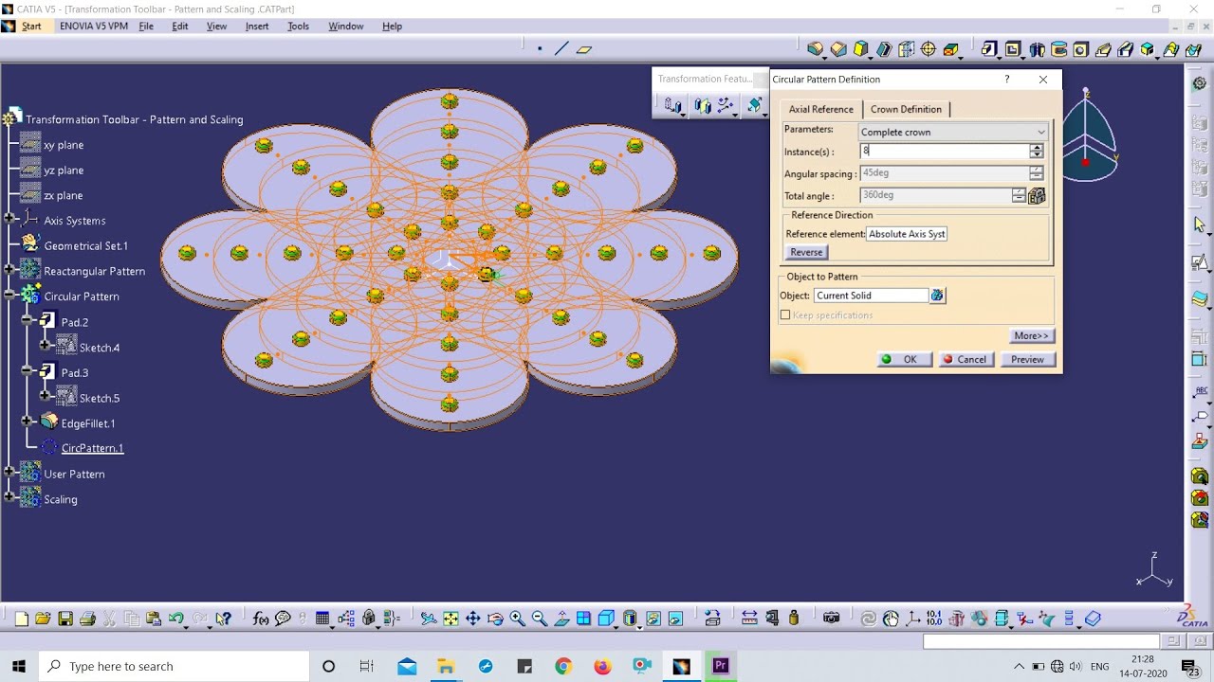Click the What's This help icon

tap(224, 619)
